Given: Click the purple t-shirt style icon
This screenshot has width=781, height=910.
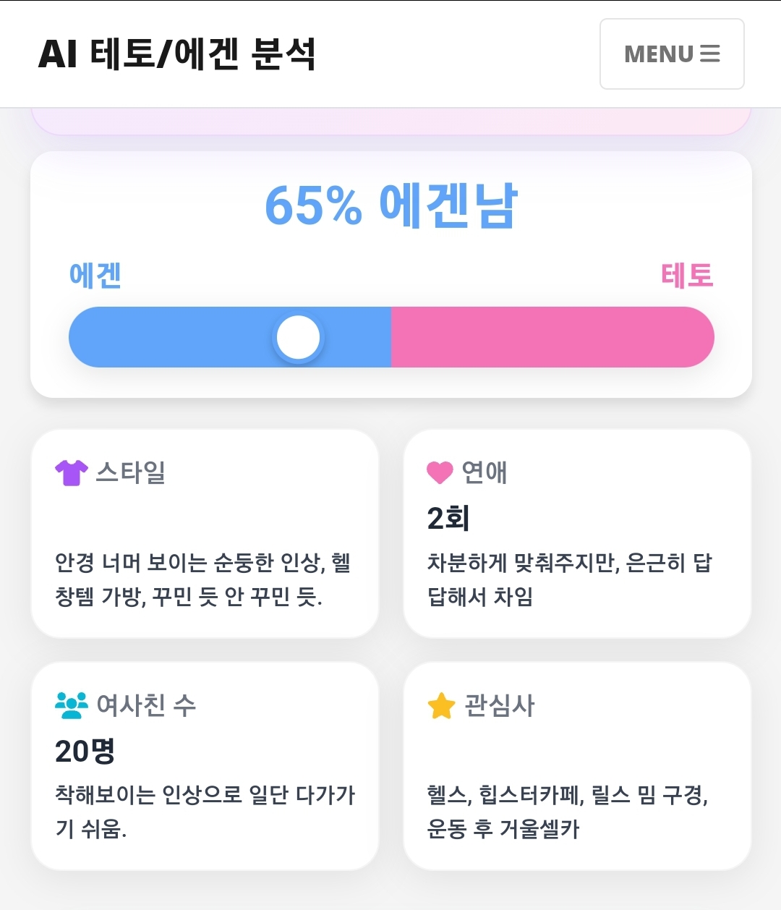Looking at the screenshot, I should 71,473.
